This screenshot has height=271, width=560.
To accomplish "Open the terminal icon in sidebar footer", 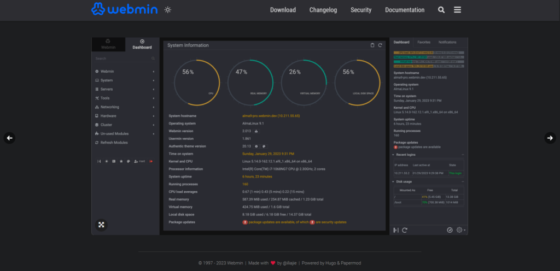I will pos(114,162).
